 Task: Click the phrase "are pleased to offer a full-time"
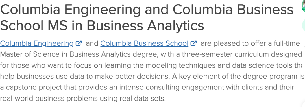click(x=250, y=43)
